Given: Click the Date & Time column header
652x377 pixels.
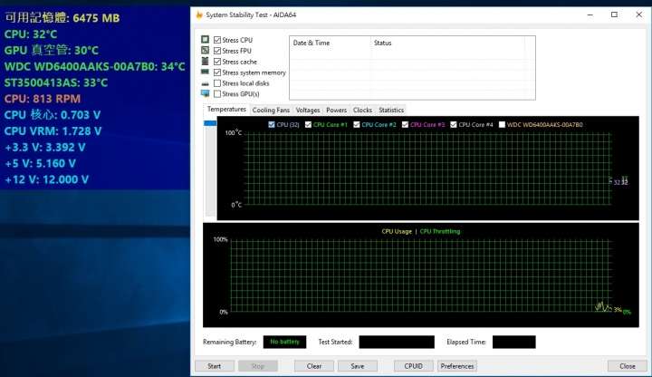Looking at the screenshot, I should point(330,43).
